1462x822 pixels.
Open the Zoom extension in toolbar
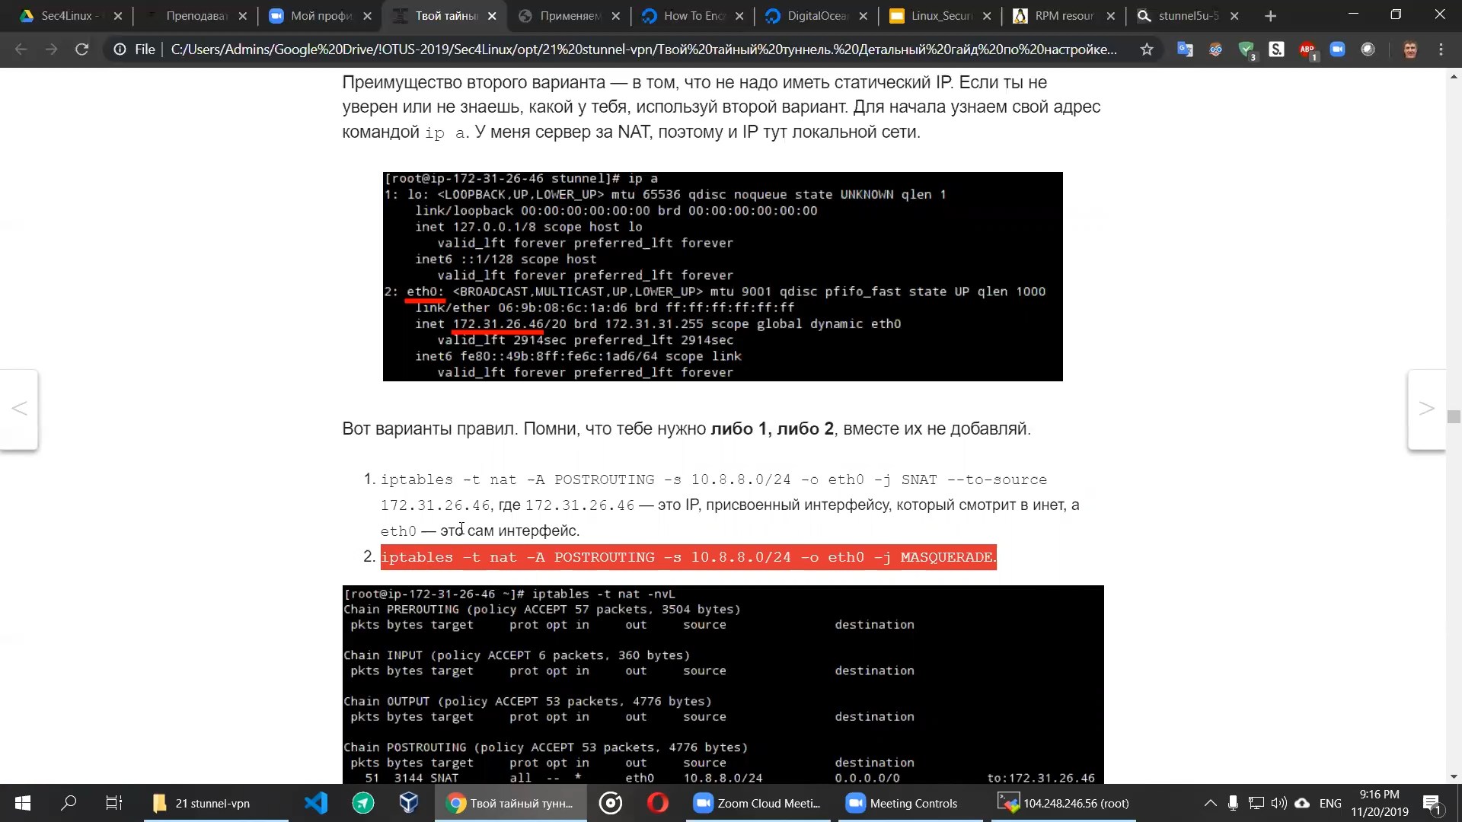[x=1338, y=49]
